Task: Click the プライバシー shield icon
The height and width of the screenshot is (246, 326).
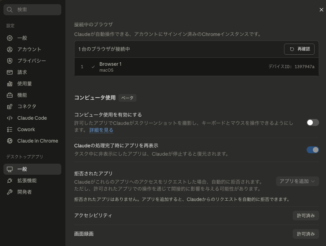Action: click(x=10, y=61)
